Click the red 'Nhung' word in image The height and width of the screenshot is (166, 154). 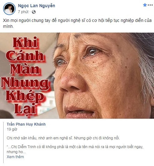pos(25,83)
